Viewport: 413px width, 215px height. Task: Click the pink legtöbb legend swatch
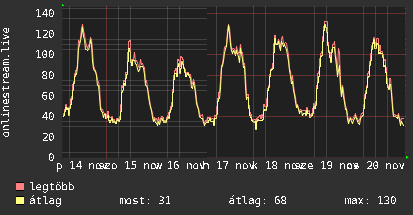point(20,187)
